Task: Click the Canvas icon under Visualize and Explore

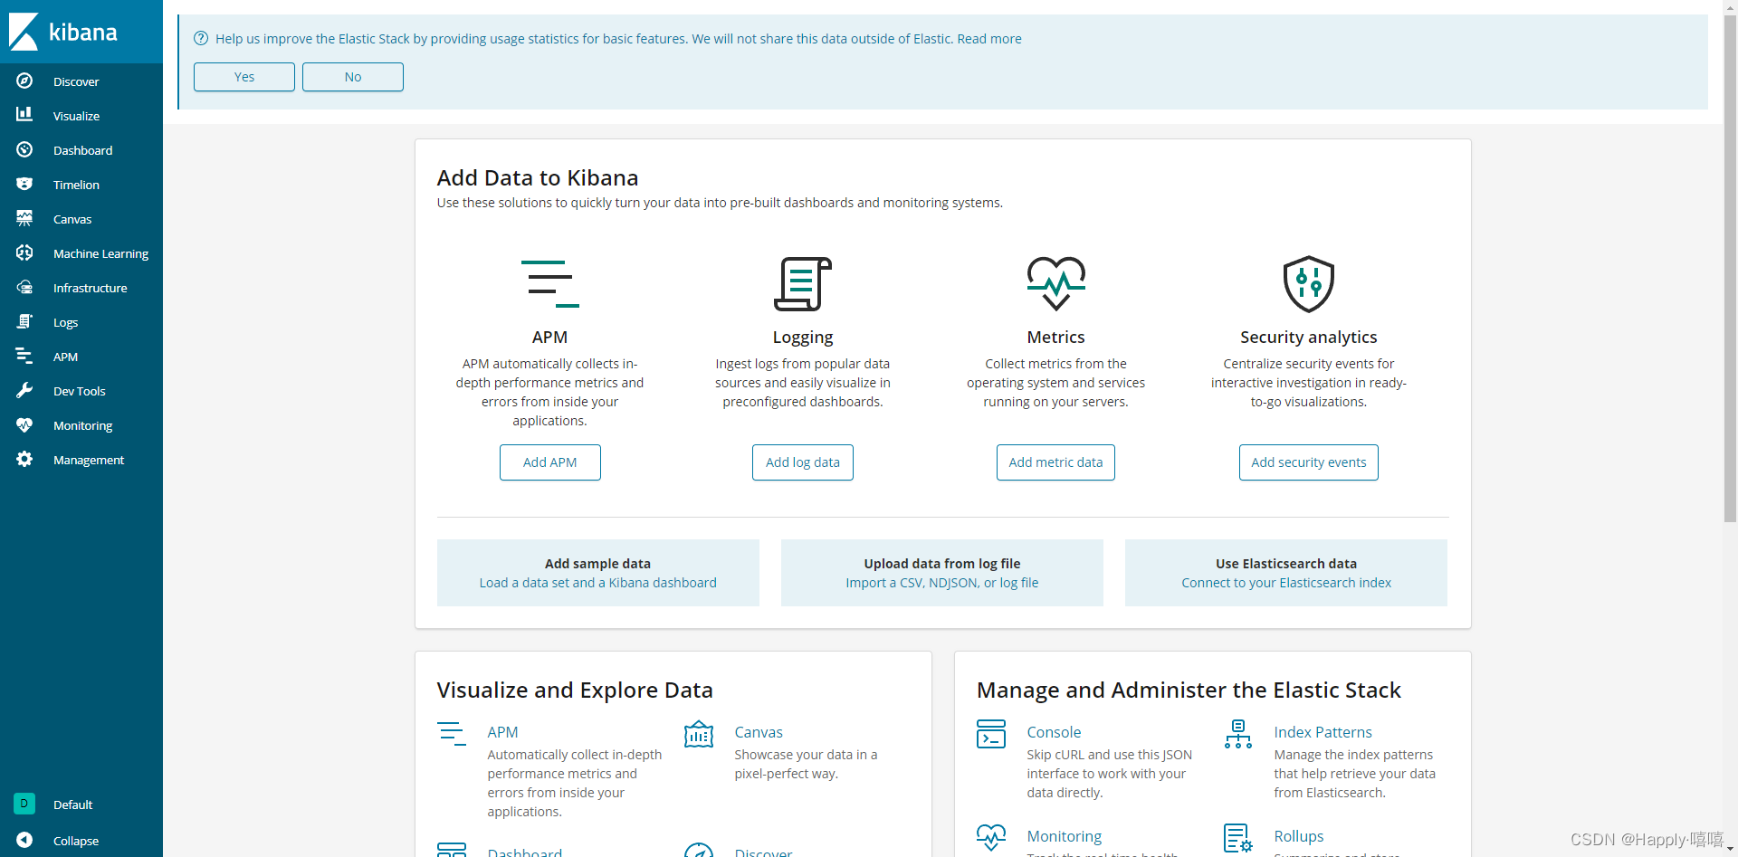Action: pyautogui.click(x=699, y=734)
